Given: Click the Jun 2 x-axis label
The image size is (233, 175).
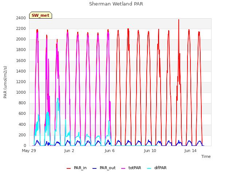Looking at the screenshot, I should coord(69,151).
